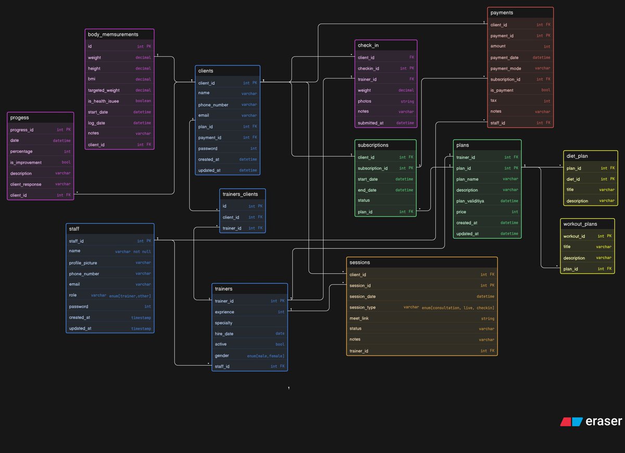
Task: Click staff_id foreign key in payments
Action: click(x=520, y=123)
